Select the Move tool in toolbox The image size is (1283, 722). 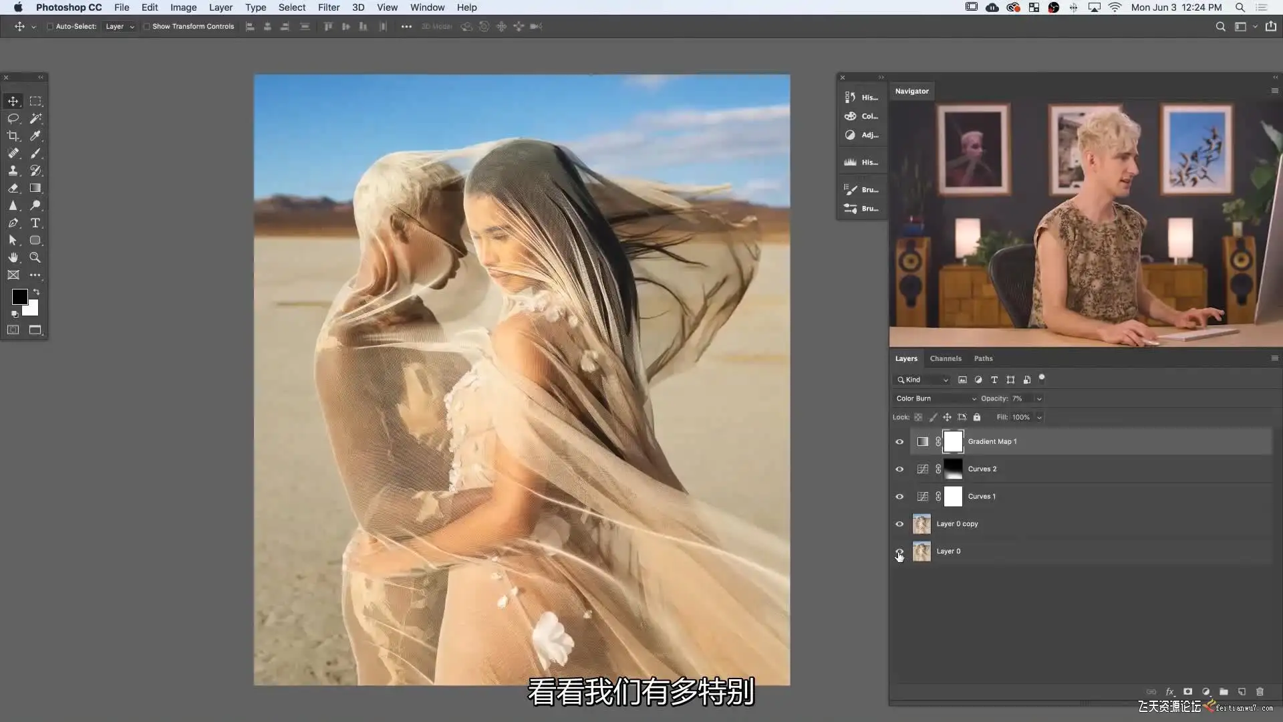[x=13, y=101]
